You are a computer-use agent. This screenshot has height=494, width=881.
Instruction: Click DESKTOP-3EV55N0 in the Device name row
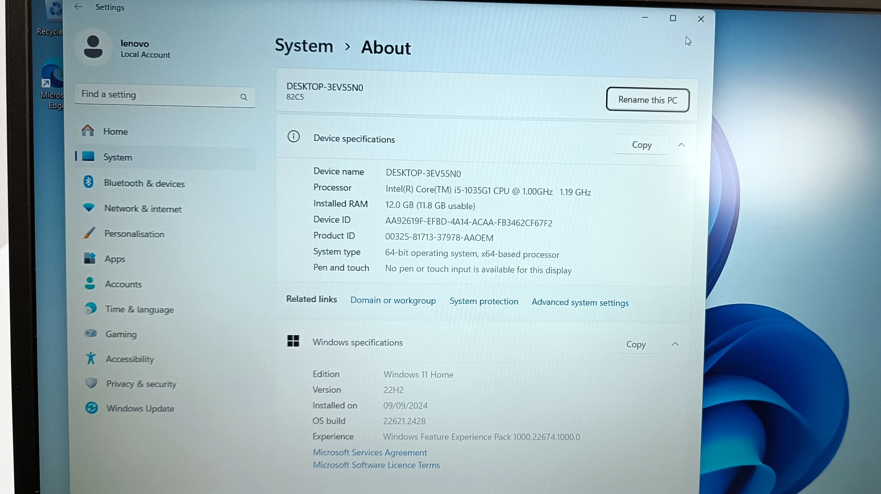423,173
